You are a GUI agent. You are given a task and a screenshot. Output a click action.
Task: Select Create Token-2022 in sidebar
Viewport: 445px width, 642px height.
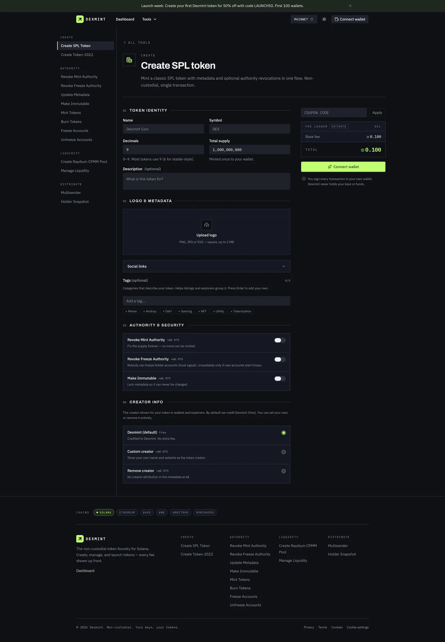86,55
